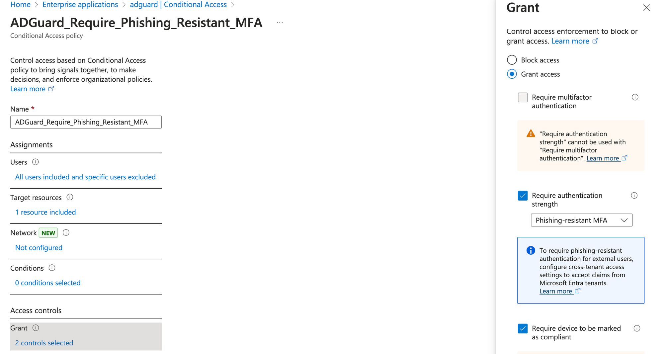Enable Require multifactor authentication checkbox
Viewport: 664px width, 354px height.
point(523,97)
